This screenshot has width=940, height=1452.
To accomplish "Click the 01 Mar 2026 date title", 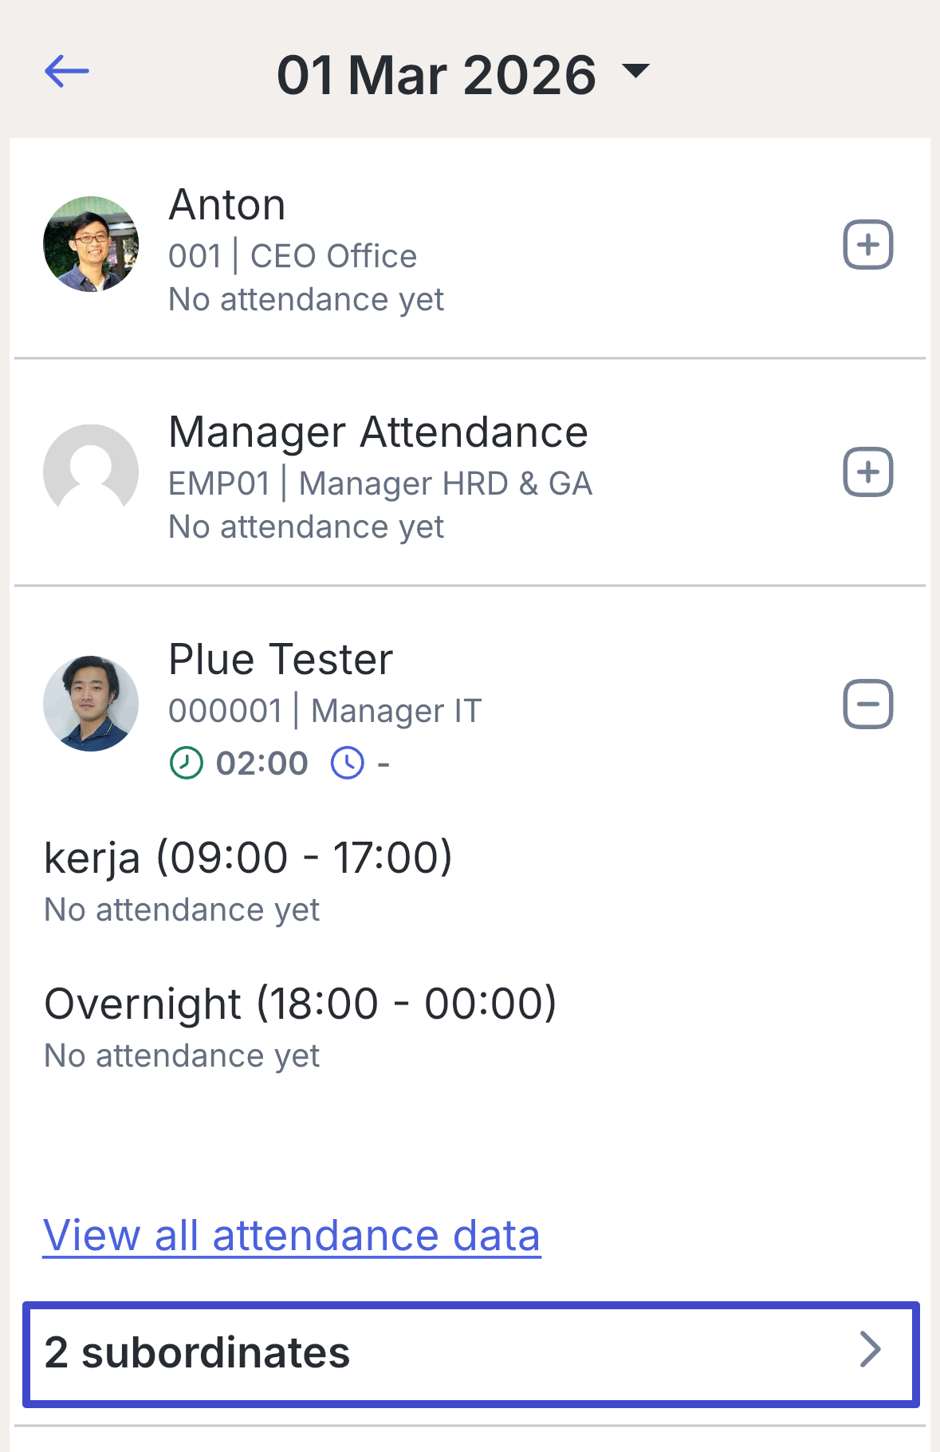I will [436, 75].
